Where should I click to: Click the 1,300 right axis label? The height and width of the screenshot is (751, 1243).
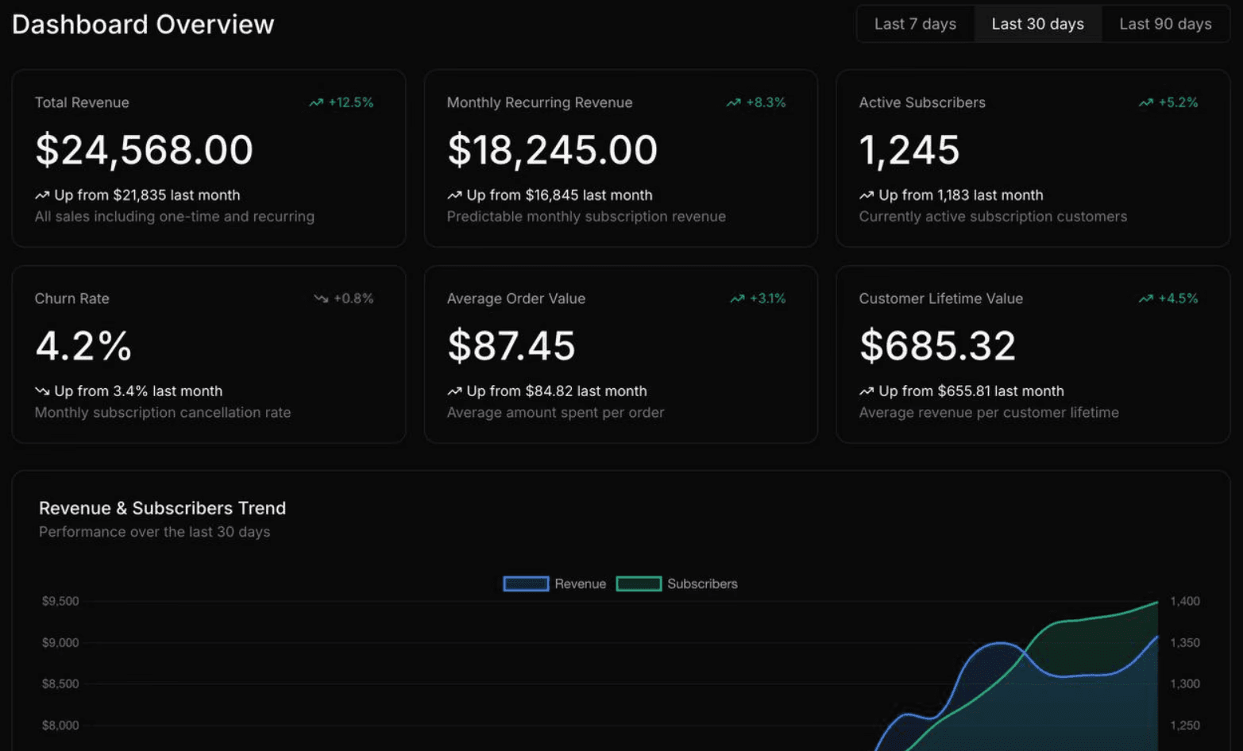pyautogui.click(x=1185, y=684)
